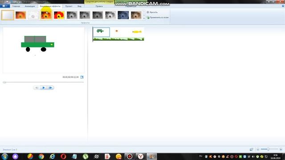Viewport: 285px width, 160px height.
Task: Switch to the Вид tab
Action: coord(79,6)
